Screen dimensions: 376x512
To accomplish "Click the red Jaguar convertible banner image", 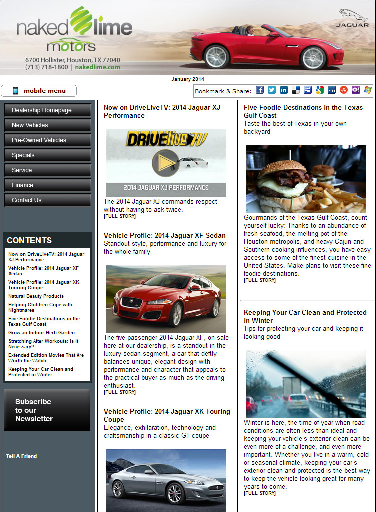I will (267, 46).
